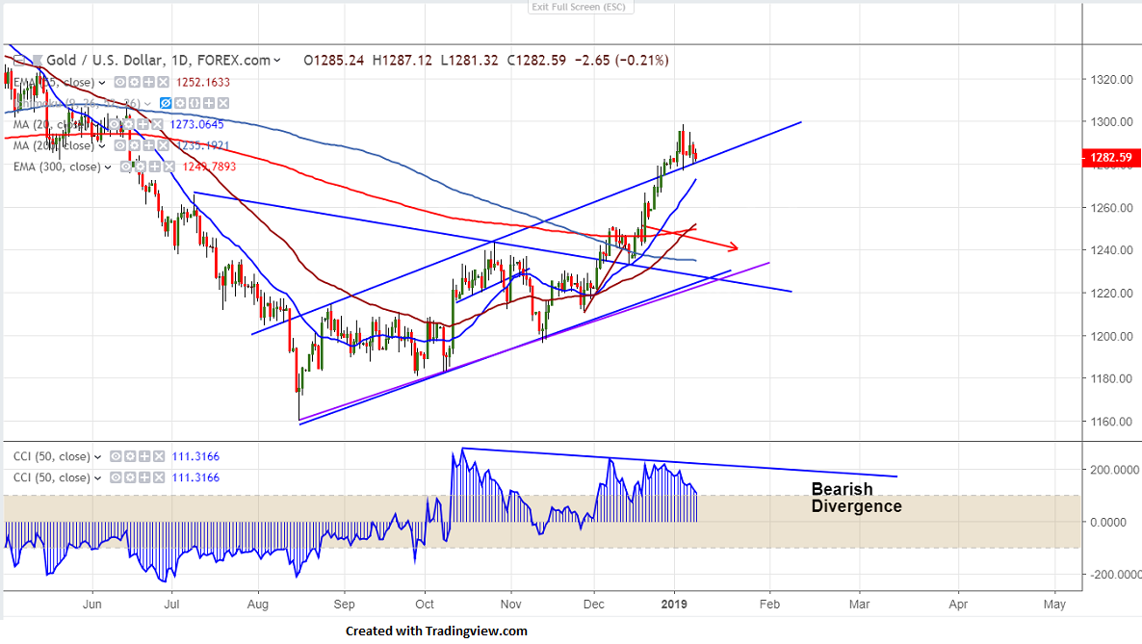Click the 200.0000 level on CCI axis
1142x644 pixels.
coord(1114,470)
